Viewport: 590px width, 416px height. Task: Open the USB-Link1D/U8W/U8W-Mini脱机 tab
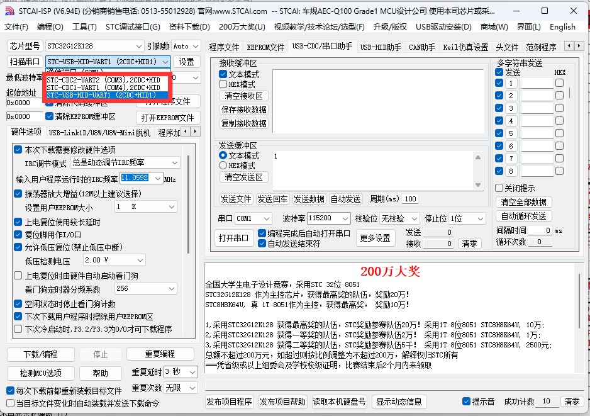coord(99,133)
